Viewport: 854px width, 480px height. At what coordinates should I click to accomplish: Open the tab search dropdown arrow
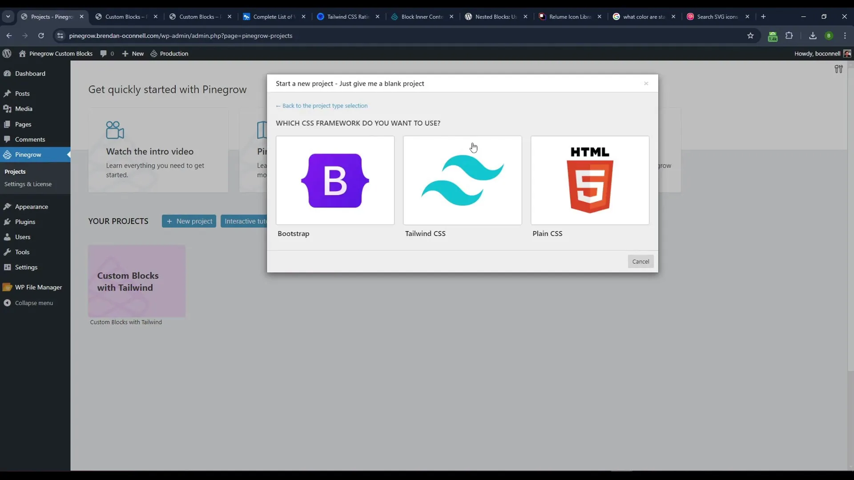pyautogui.click(x=8, y=16)
